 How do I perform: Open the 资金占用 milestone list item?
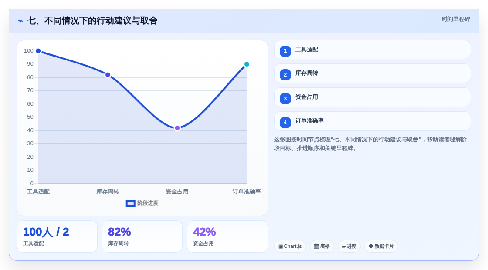click(x=372, y=97)
